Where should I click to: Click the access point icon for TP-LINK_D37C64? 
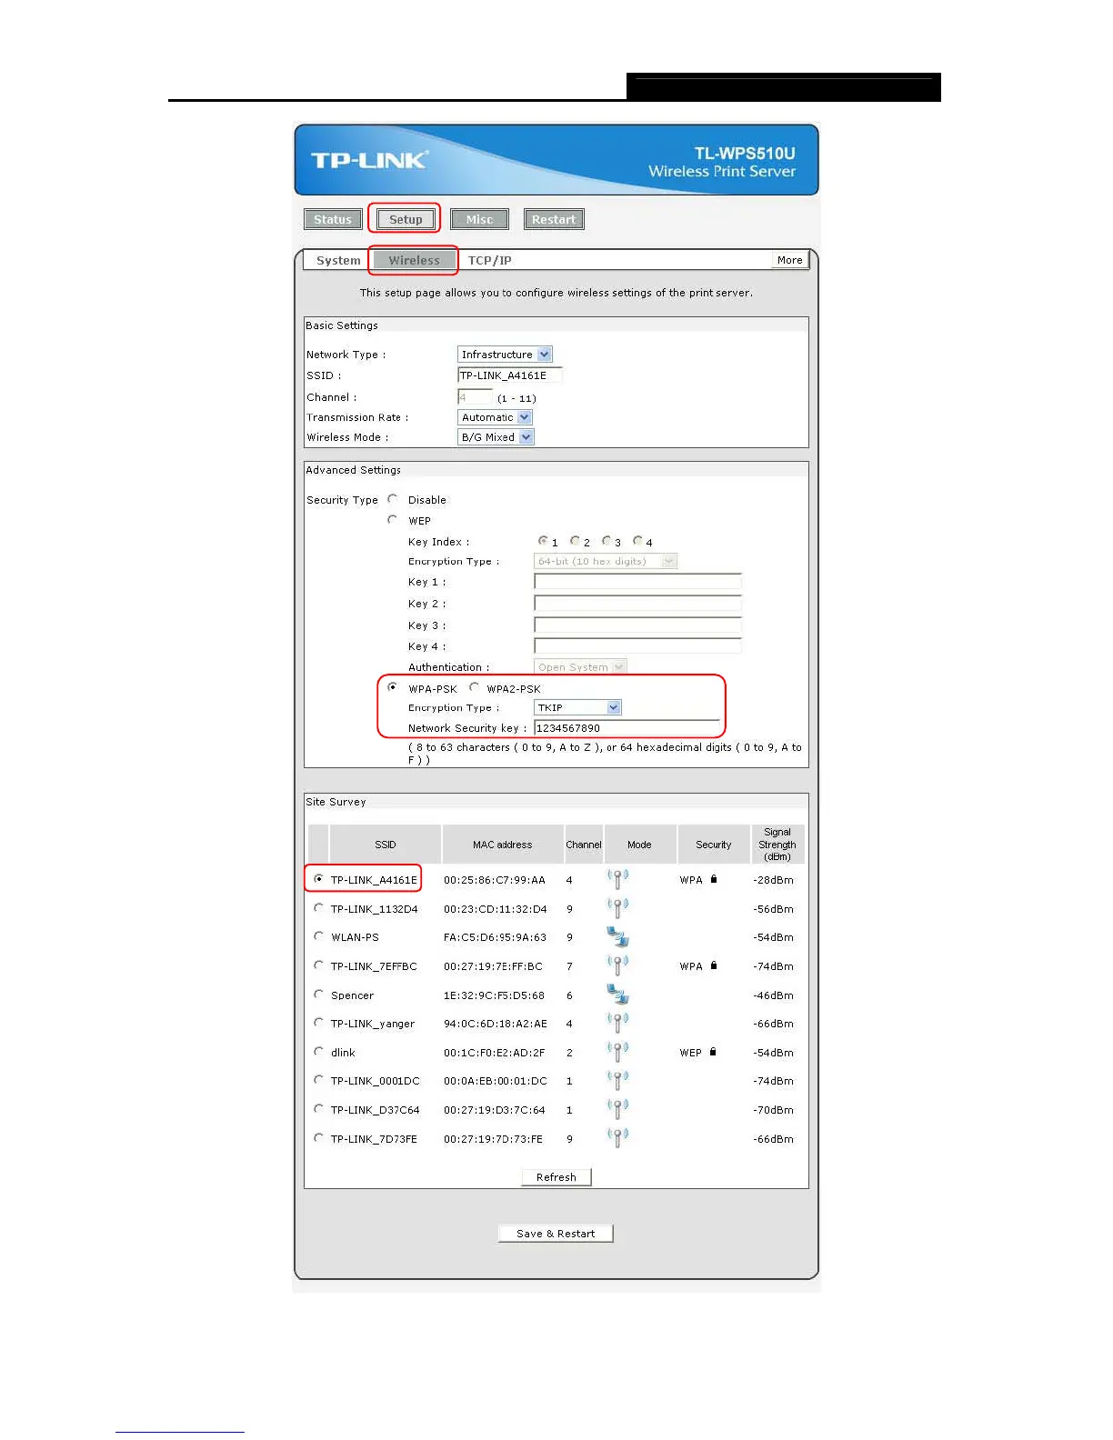click(617, 1109)
